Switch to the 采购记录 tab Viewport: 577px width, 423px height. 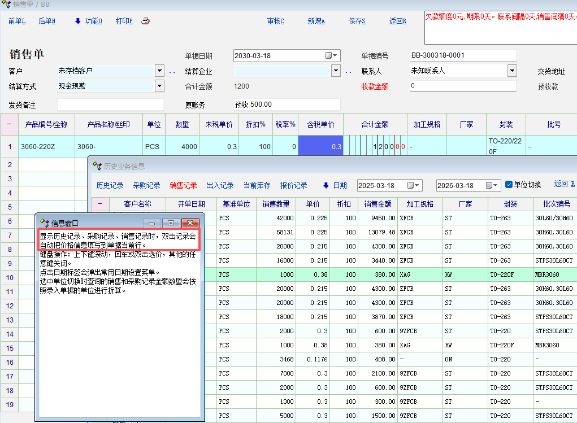(146, 185)
